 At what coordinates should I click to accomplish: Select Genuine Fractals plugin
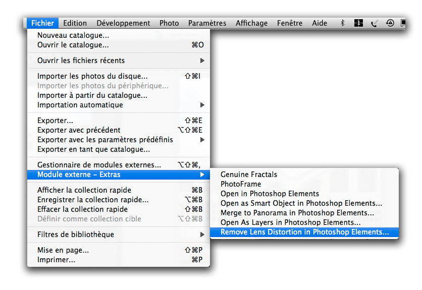[304, 175]
